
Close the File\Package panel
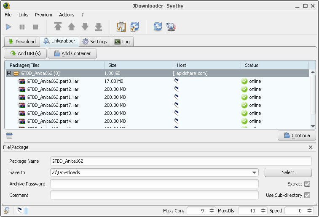pyautogui.click(x=311, y=147)
